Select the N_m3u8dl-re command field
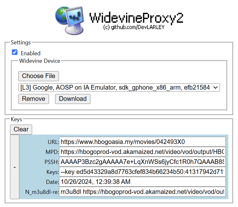The image size is (238, 207). coord(142,192)
